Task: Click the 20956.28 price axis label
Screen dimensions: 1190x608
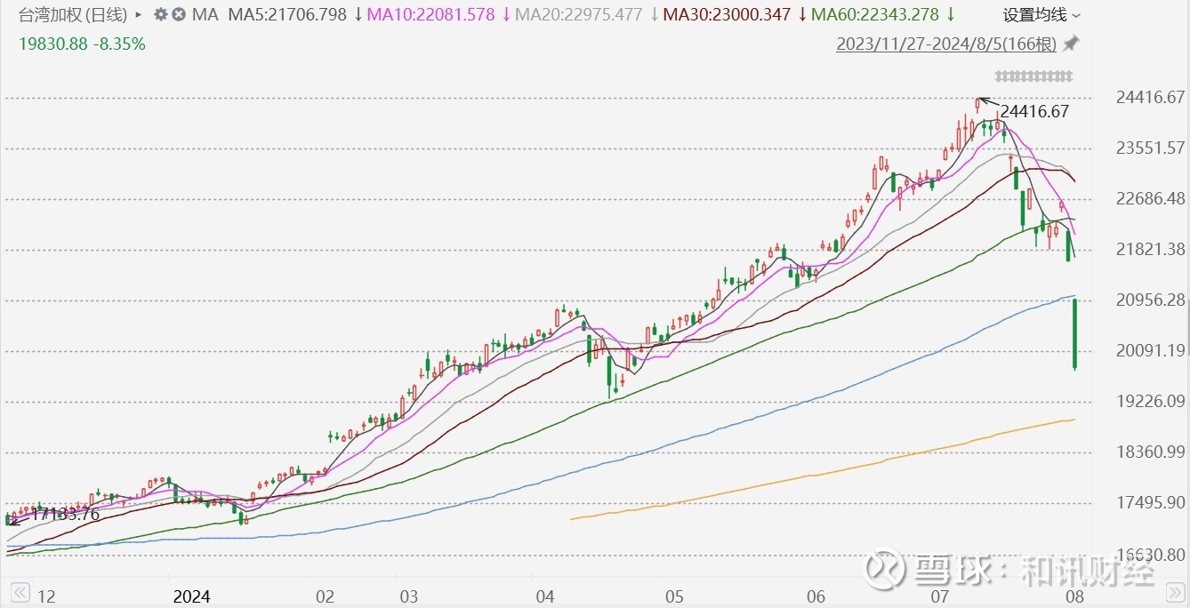Action: (1150, 300)
